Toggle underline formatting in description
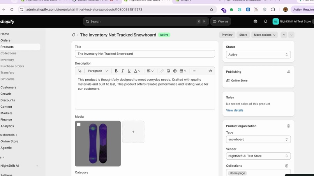The width and height of the screenshot is (314, 176). pos(129,71)
